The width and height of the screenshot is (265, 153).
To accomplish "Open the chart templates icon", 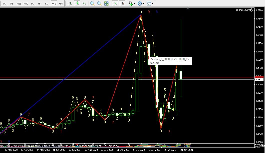I will [149, 3].
